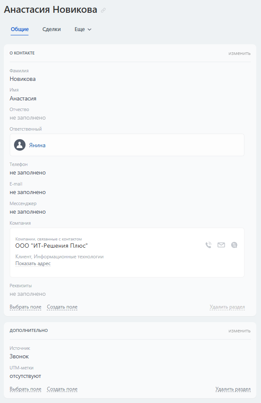This screenshot has height=403, width=261.
Task: Click the empty Телефон field value
Action: [28, 173]
